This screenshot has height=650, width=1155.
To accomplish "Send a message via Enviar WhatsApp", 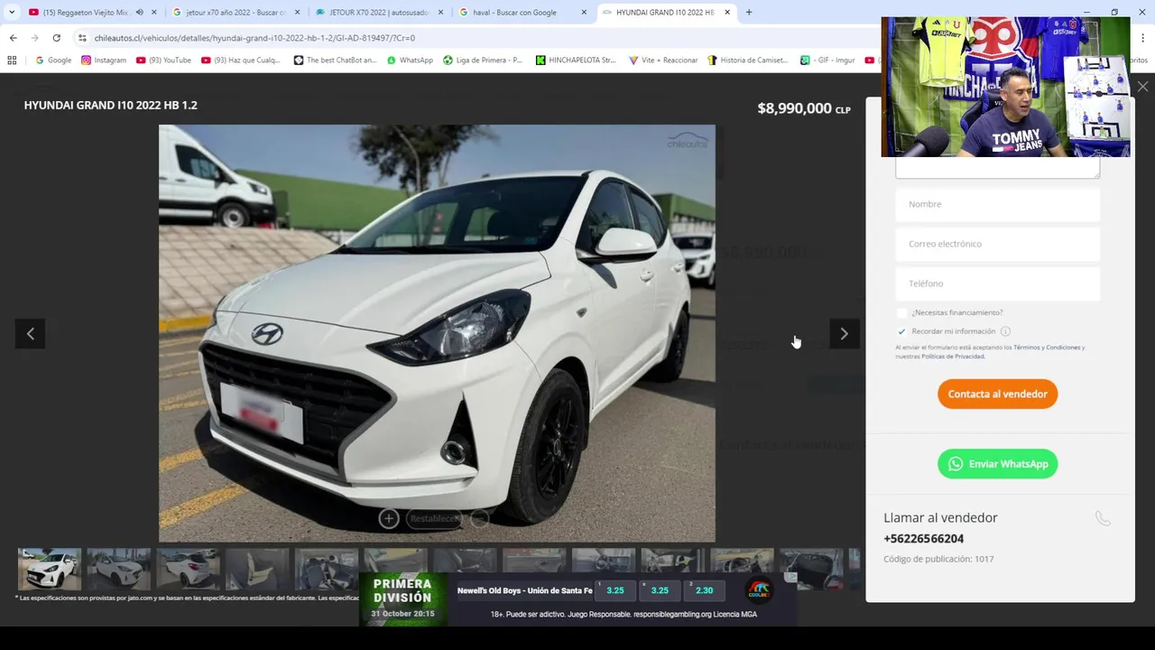I will (x=997, y=464).
